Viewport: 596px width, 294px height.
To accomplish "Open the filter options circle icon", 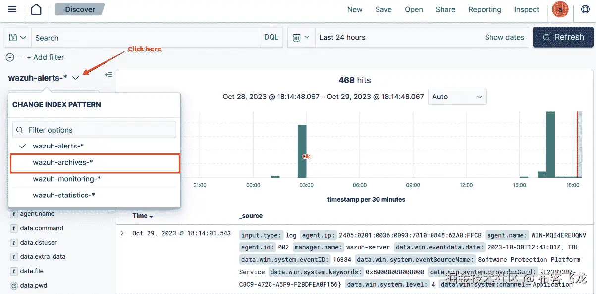I will (x=9, y=57).
